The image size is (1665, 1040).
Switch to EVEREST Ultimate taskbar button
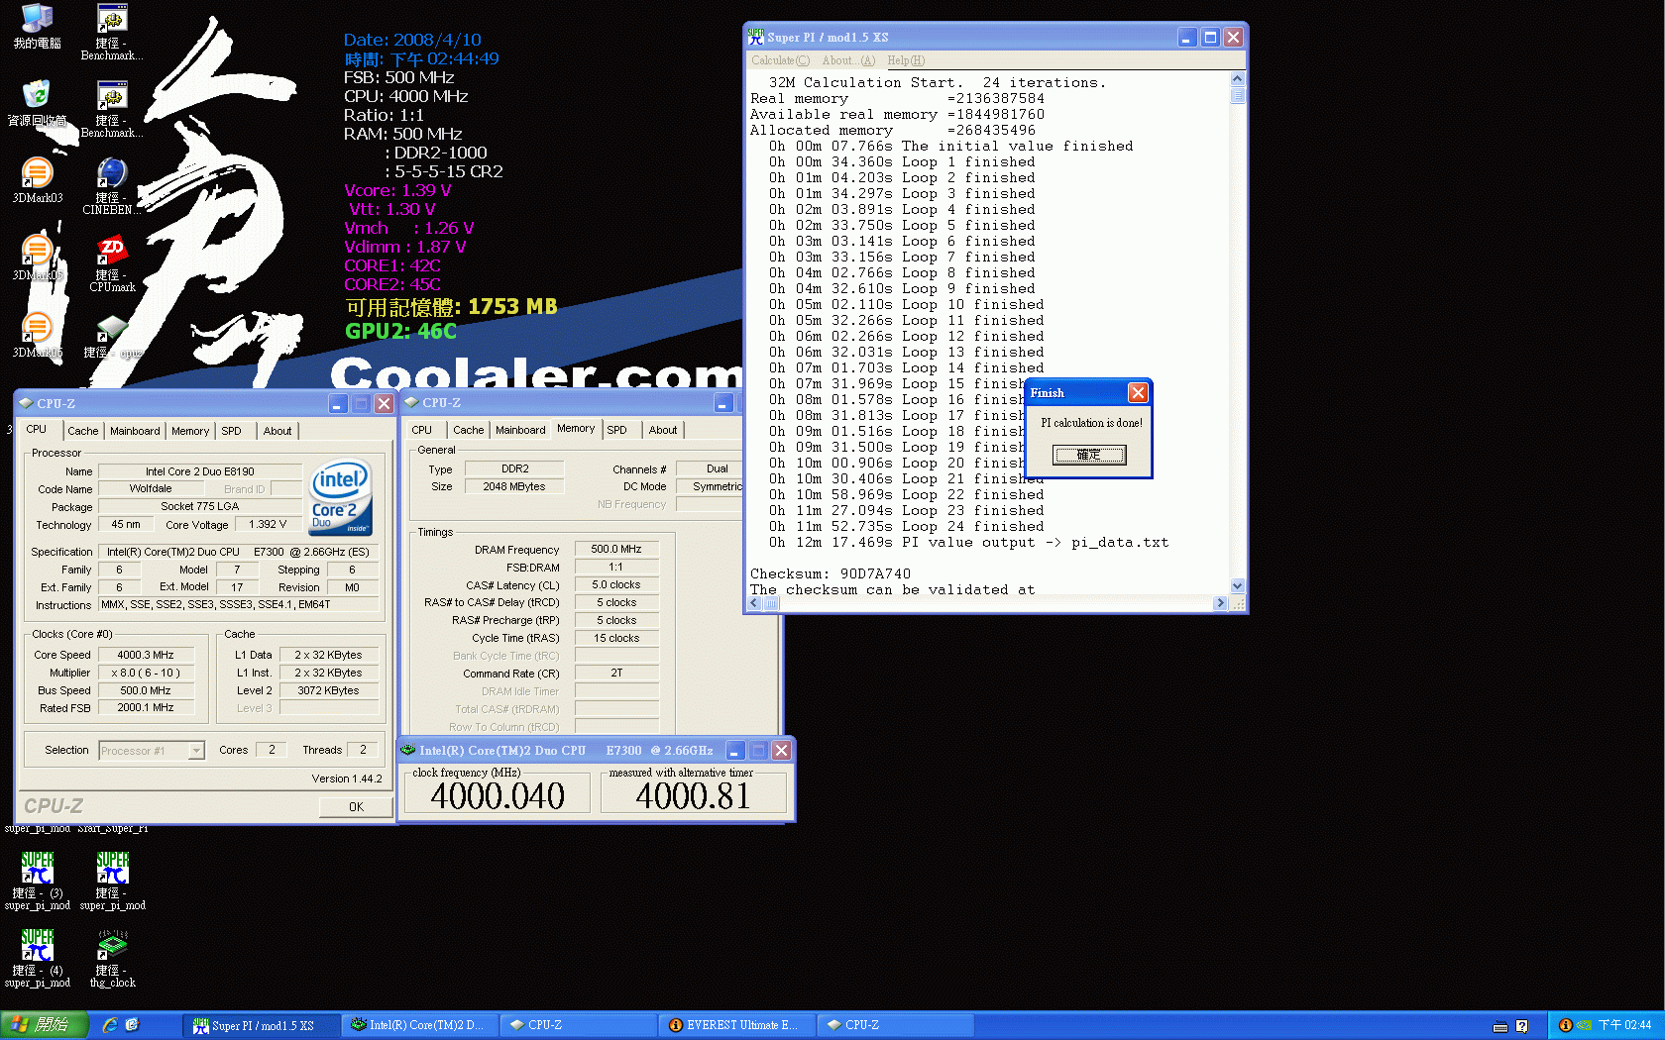click(737, 1025)
